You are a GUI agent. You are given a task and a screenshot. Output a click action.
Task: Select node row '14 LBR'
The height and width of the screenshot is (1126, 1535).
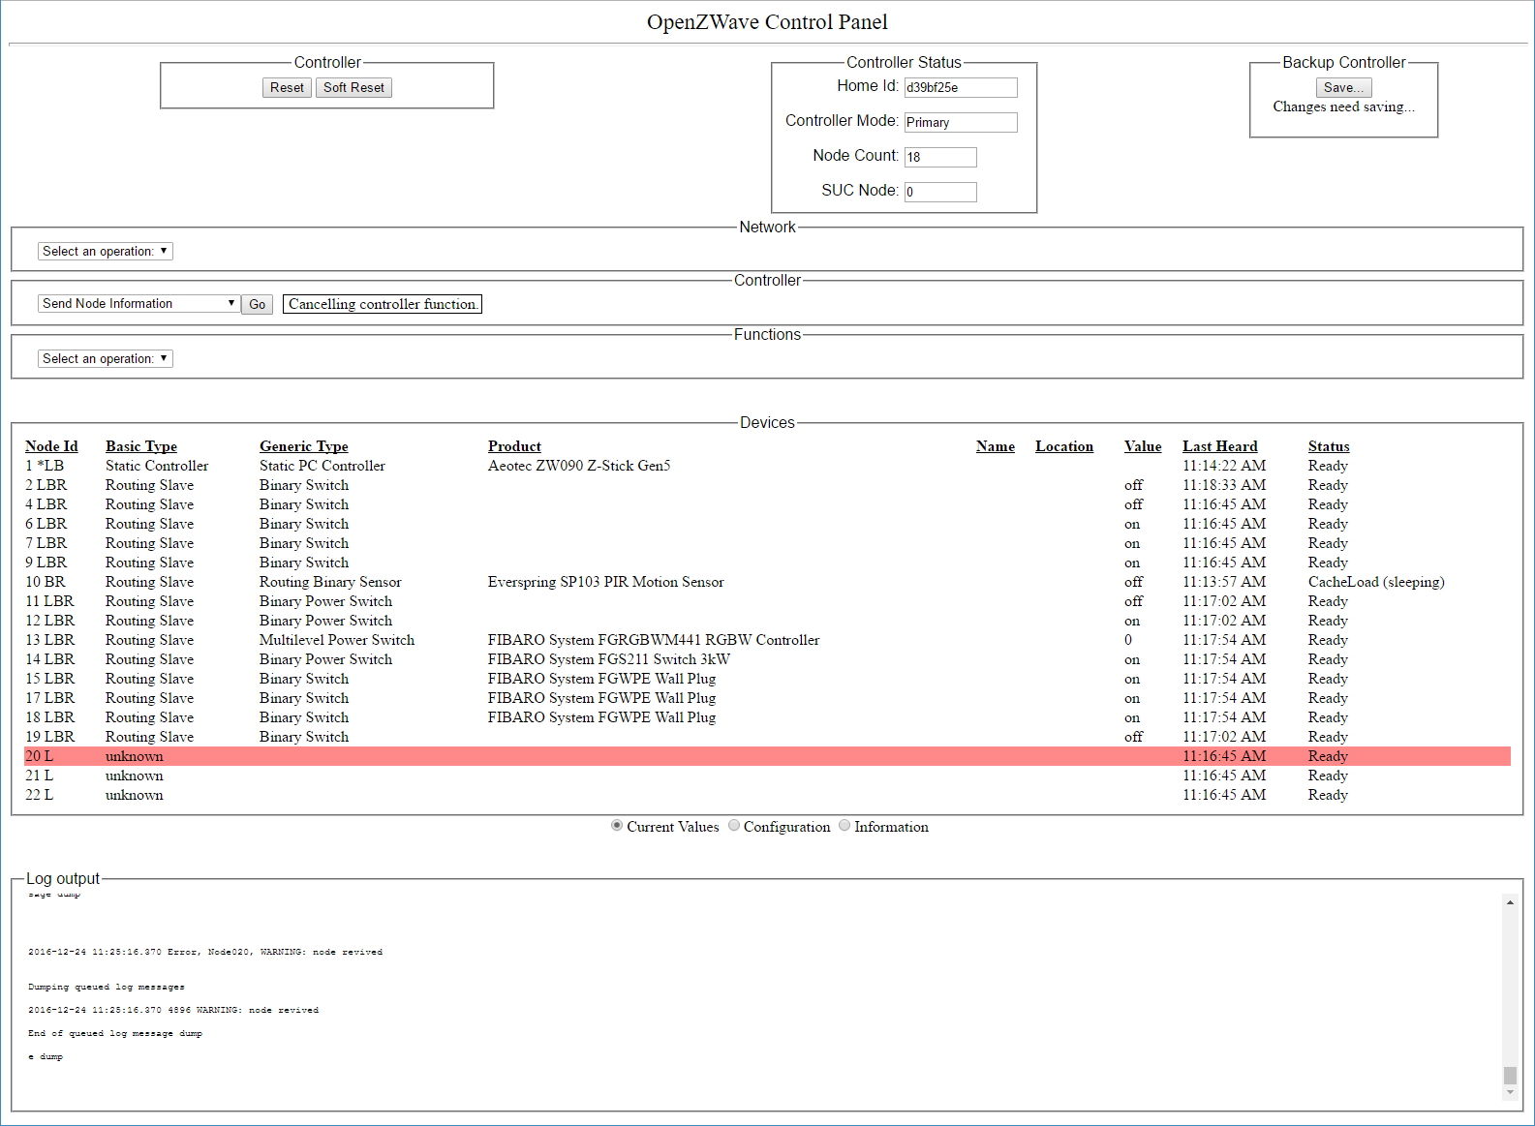767,659
